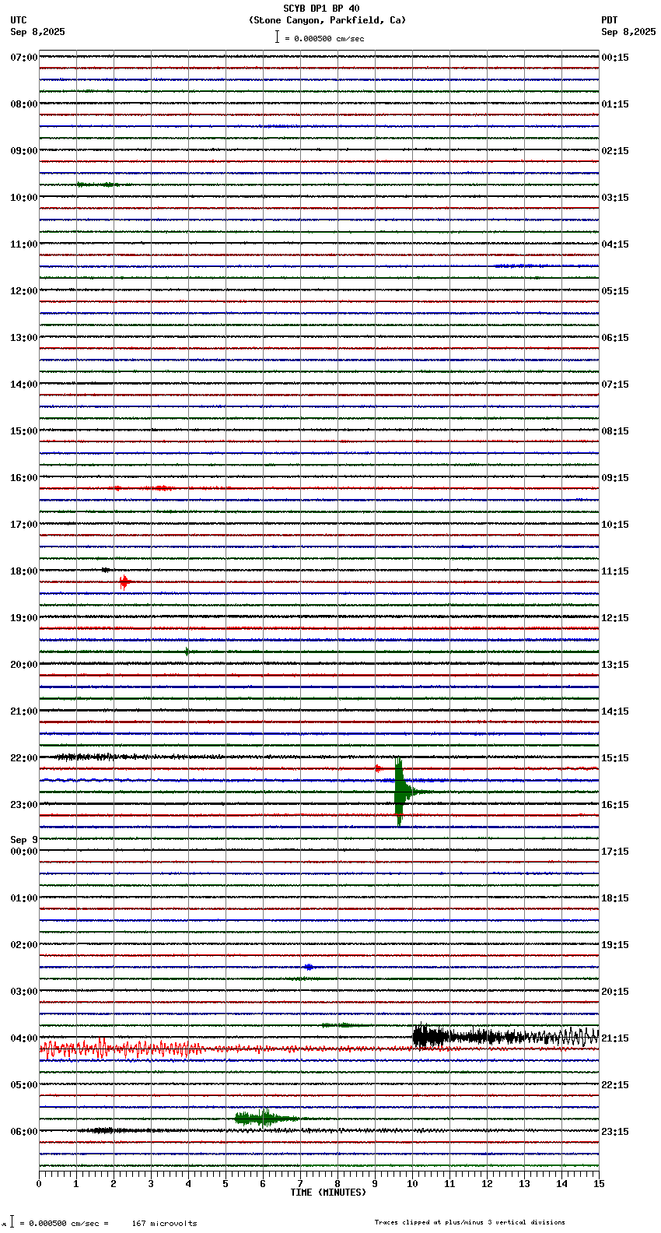Screen dimensions: 661x1233
Task: Click the '00:00' UTC time label
Action: tap(24, 852)
